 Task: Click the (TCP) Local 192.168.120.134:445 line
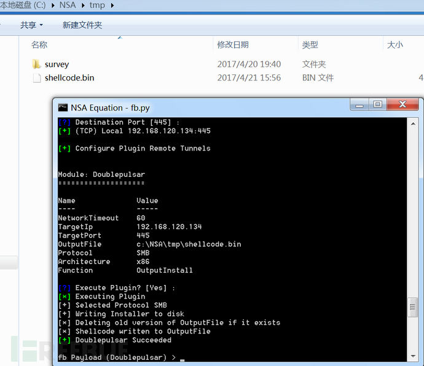click(x=135, y=131)
